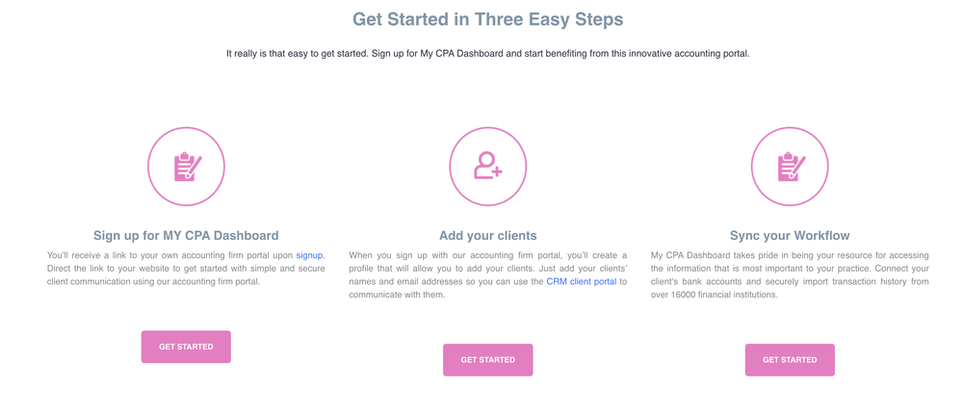The height and width of the screenshot is (414, 963).
Task: Select the Sign up for MY CPA Dashboard heading
Action: point(186,235)
